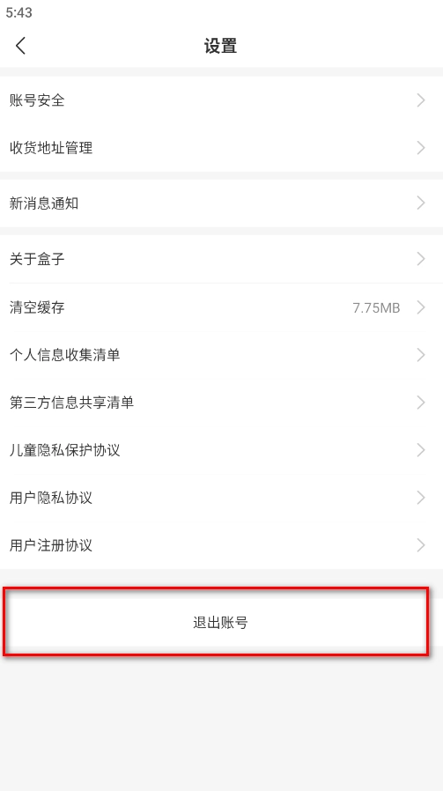This screenshot has height=791, width=443.
Task: Open 收货地址管理 page
Action: click(222, 148)
